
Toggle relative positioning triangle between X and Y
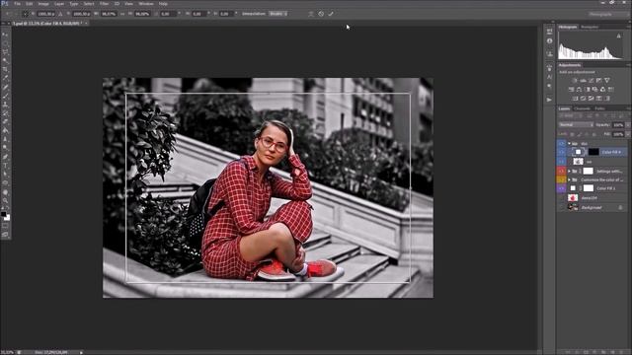click(x=60, y=14)
